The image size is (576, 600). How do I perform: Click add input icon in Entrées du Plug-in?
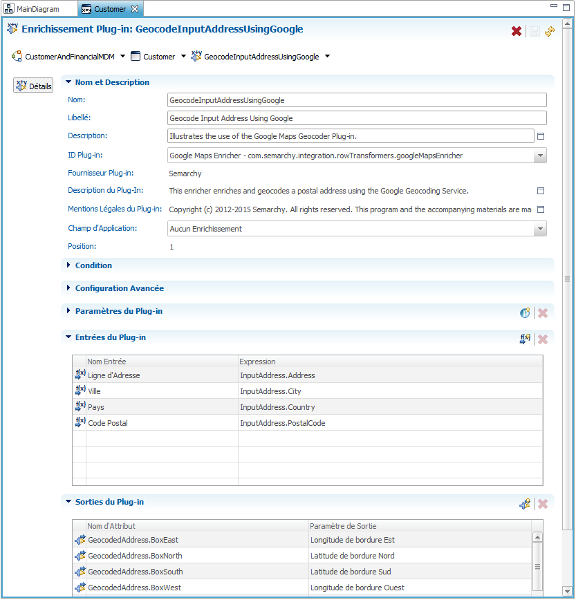pos(525,339)
